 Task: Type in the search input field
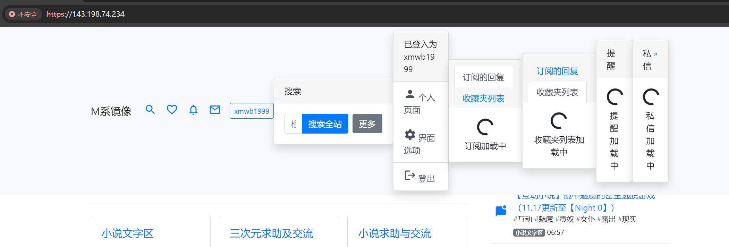tap(294, 124)
